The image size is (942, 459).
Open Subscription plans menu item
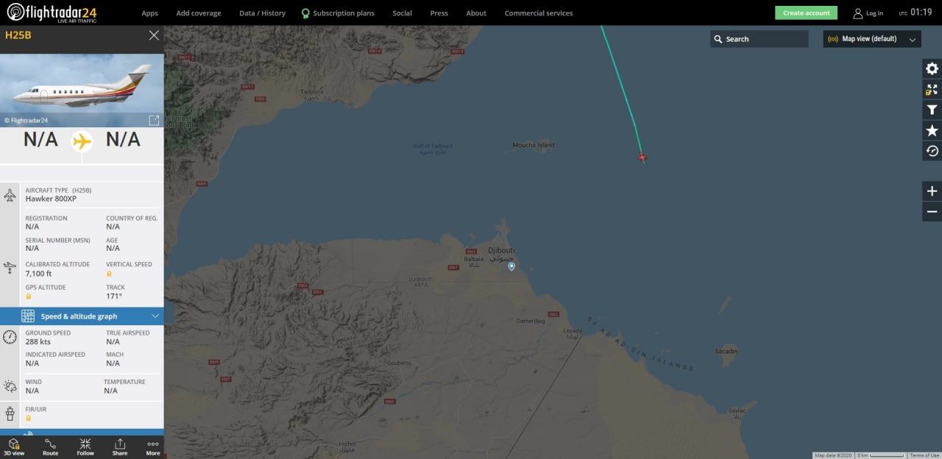click(x=338, y=13)
